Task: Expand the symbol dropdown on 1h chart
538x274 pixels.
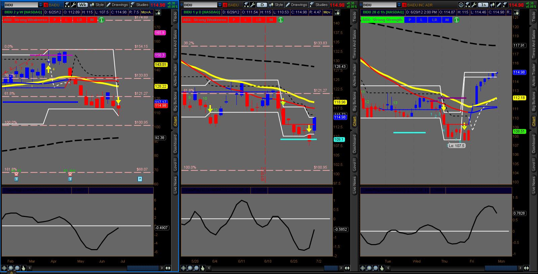Action: 399,5
